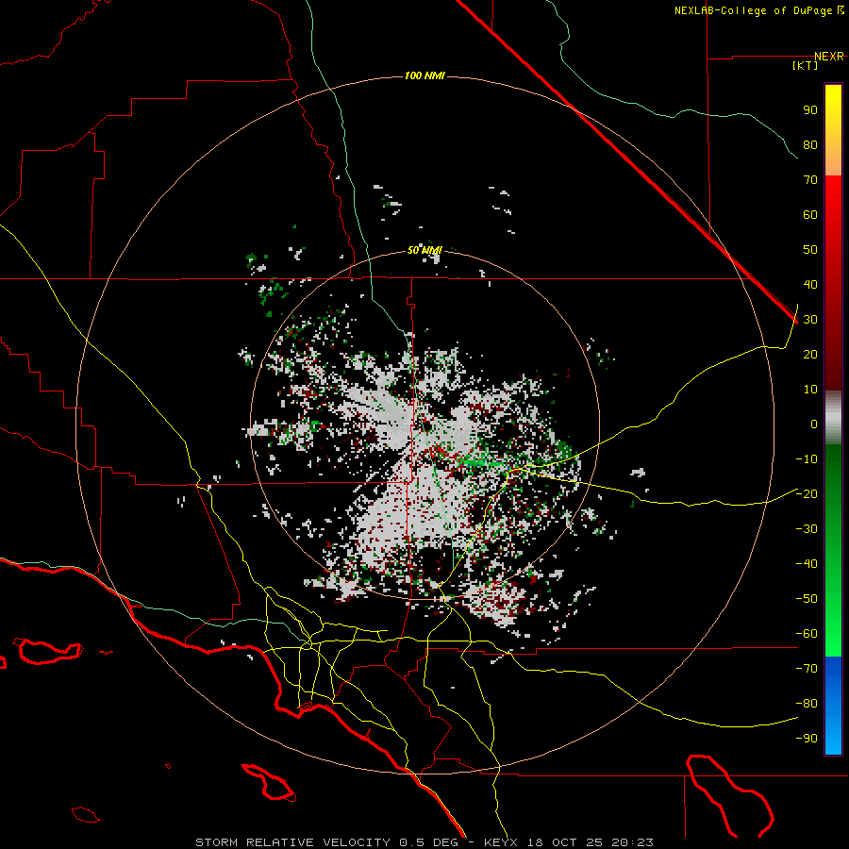Click the -50 value on the velocity scale

coord(807,598)
